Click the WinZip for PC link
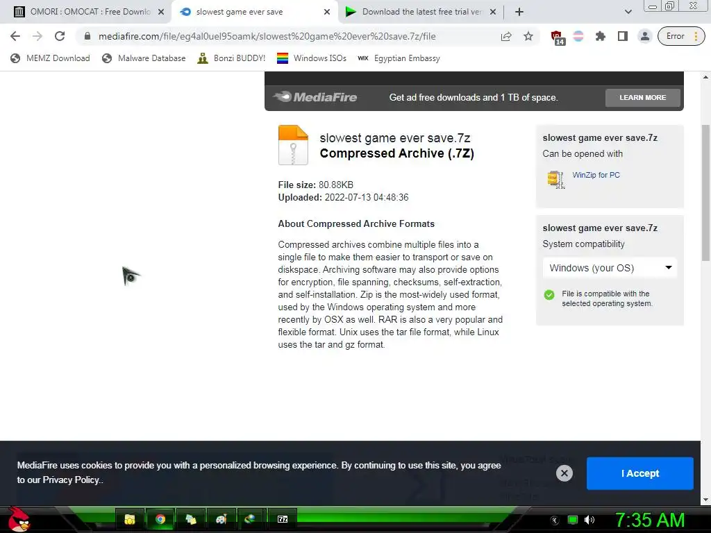 pyautogui.click(x=596, y=175)
